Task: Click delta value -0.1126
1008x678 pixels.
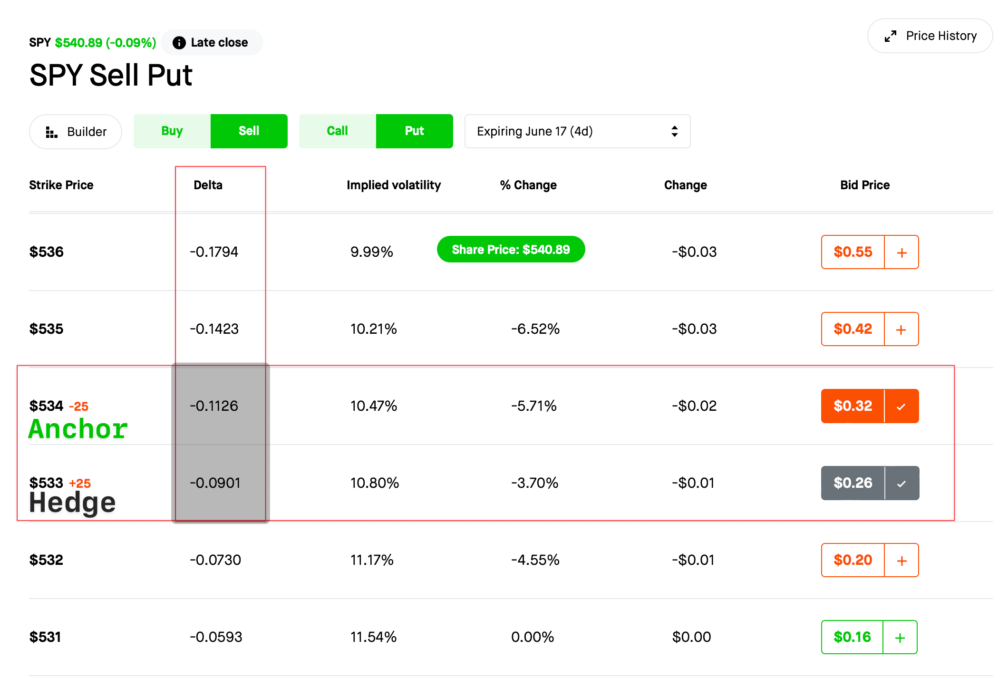Action: [214, 406]
